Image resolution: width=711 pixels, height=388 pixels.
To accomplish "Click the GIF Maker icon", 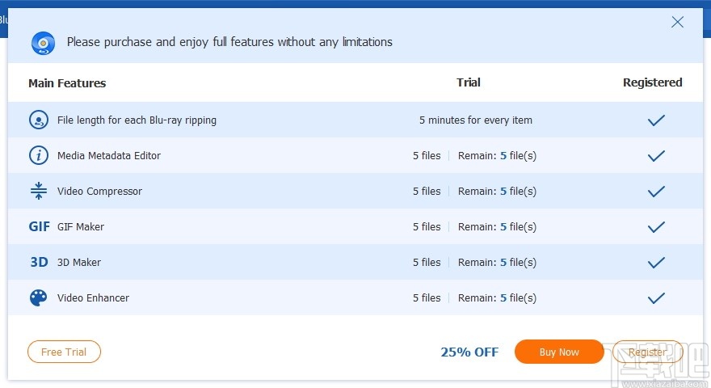I will click(x=39, y=227).
